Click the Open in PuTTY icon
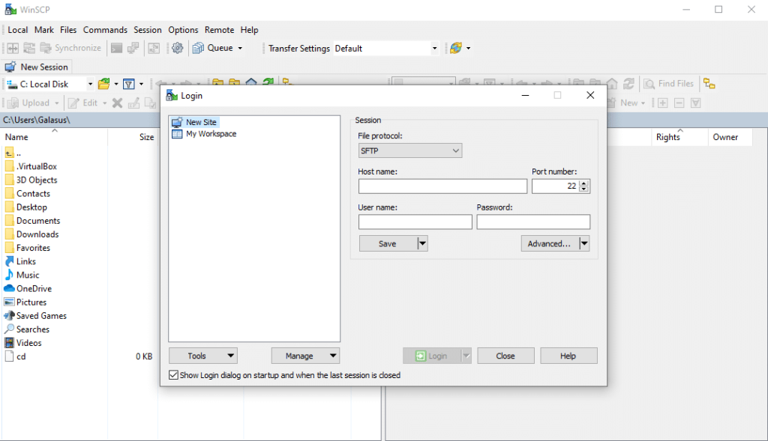 [133, 48]
